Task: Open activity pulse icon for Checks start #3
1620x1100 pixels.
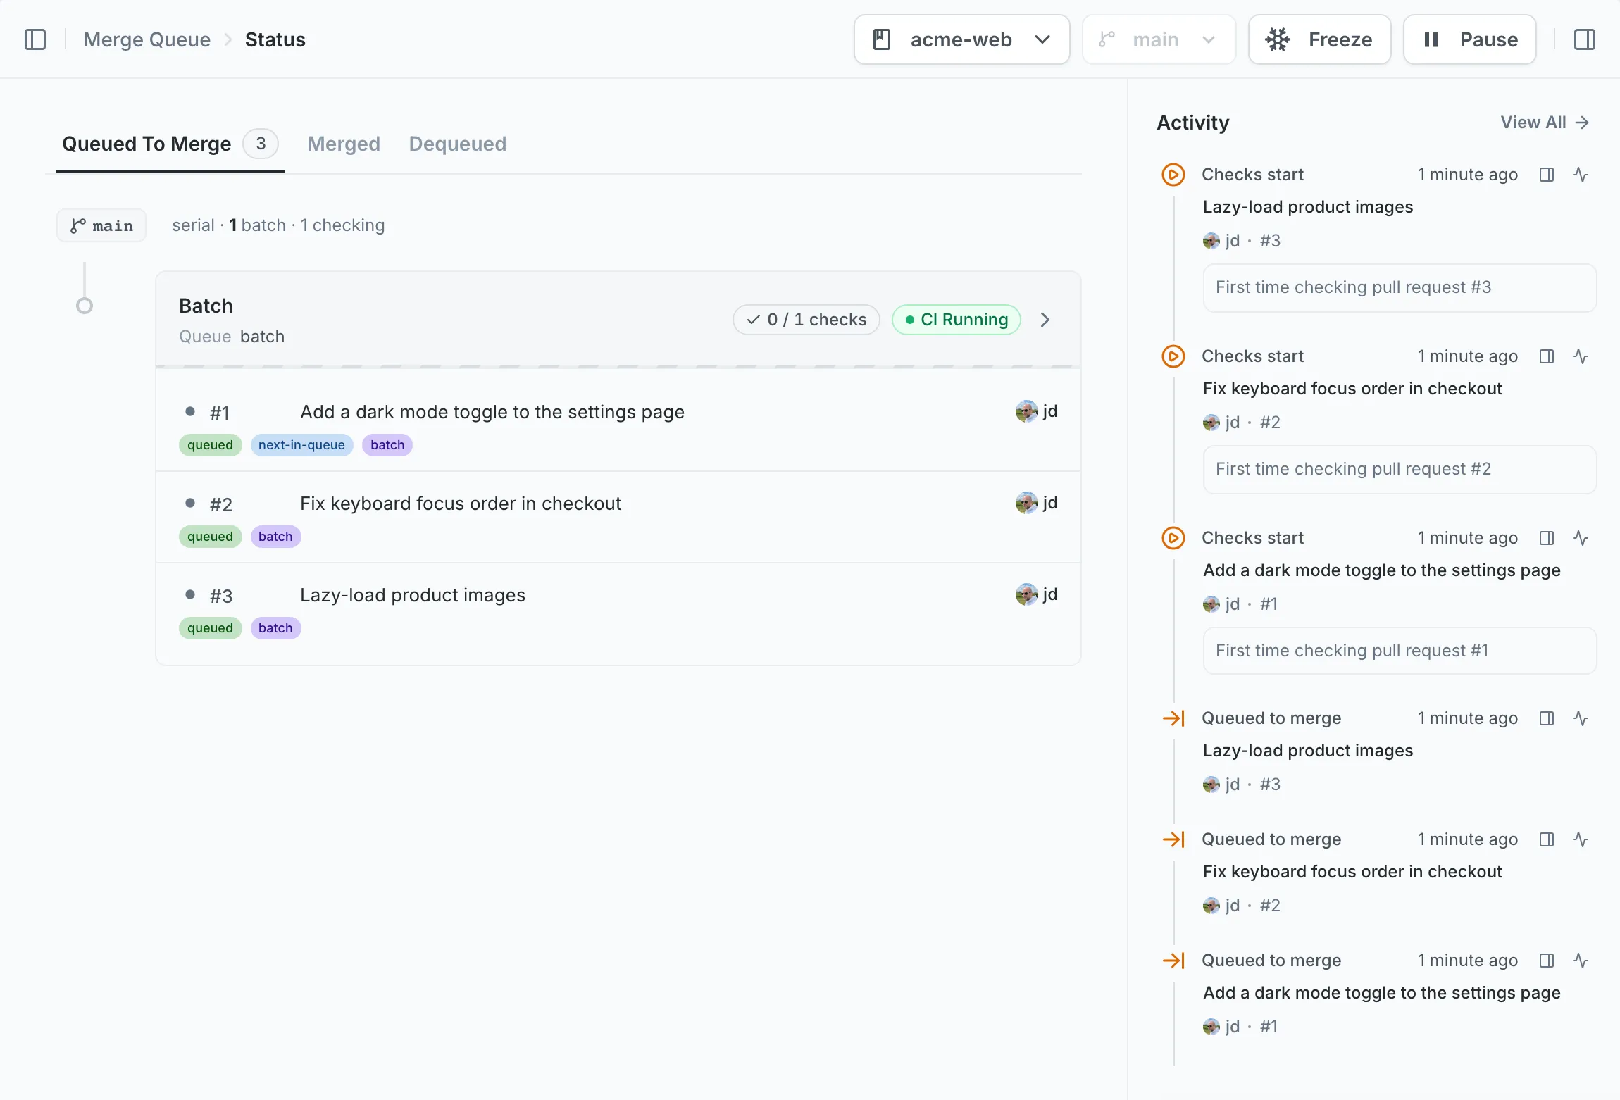Action: (x=1581, y=175)
